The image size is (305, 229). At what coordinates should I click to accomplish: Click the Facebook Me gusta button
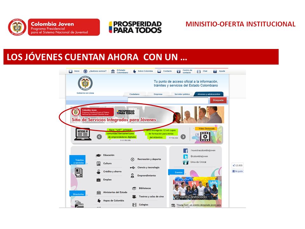click(238, 171)
